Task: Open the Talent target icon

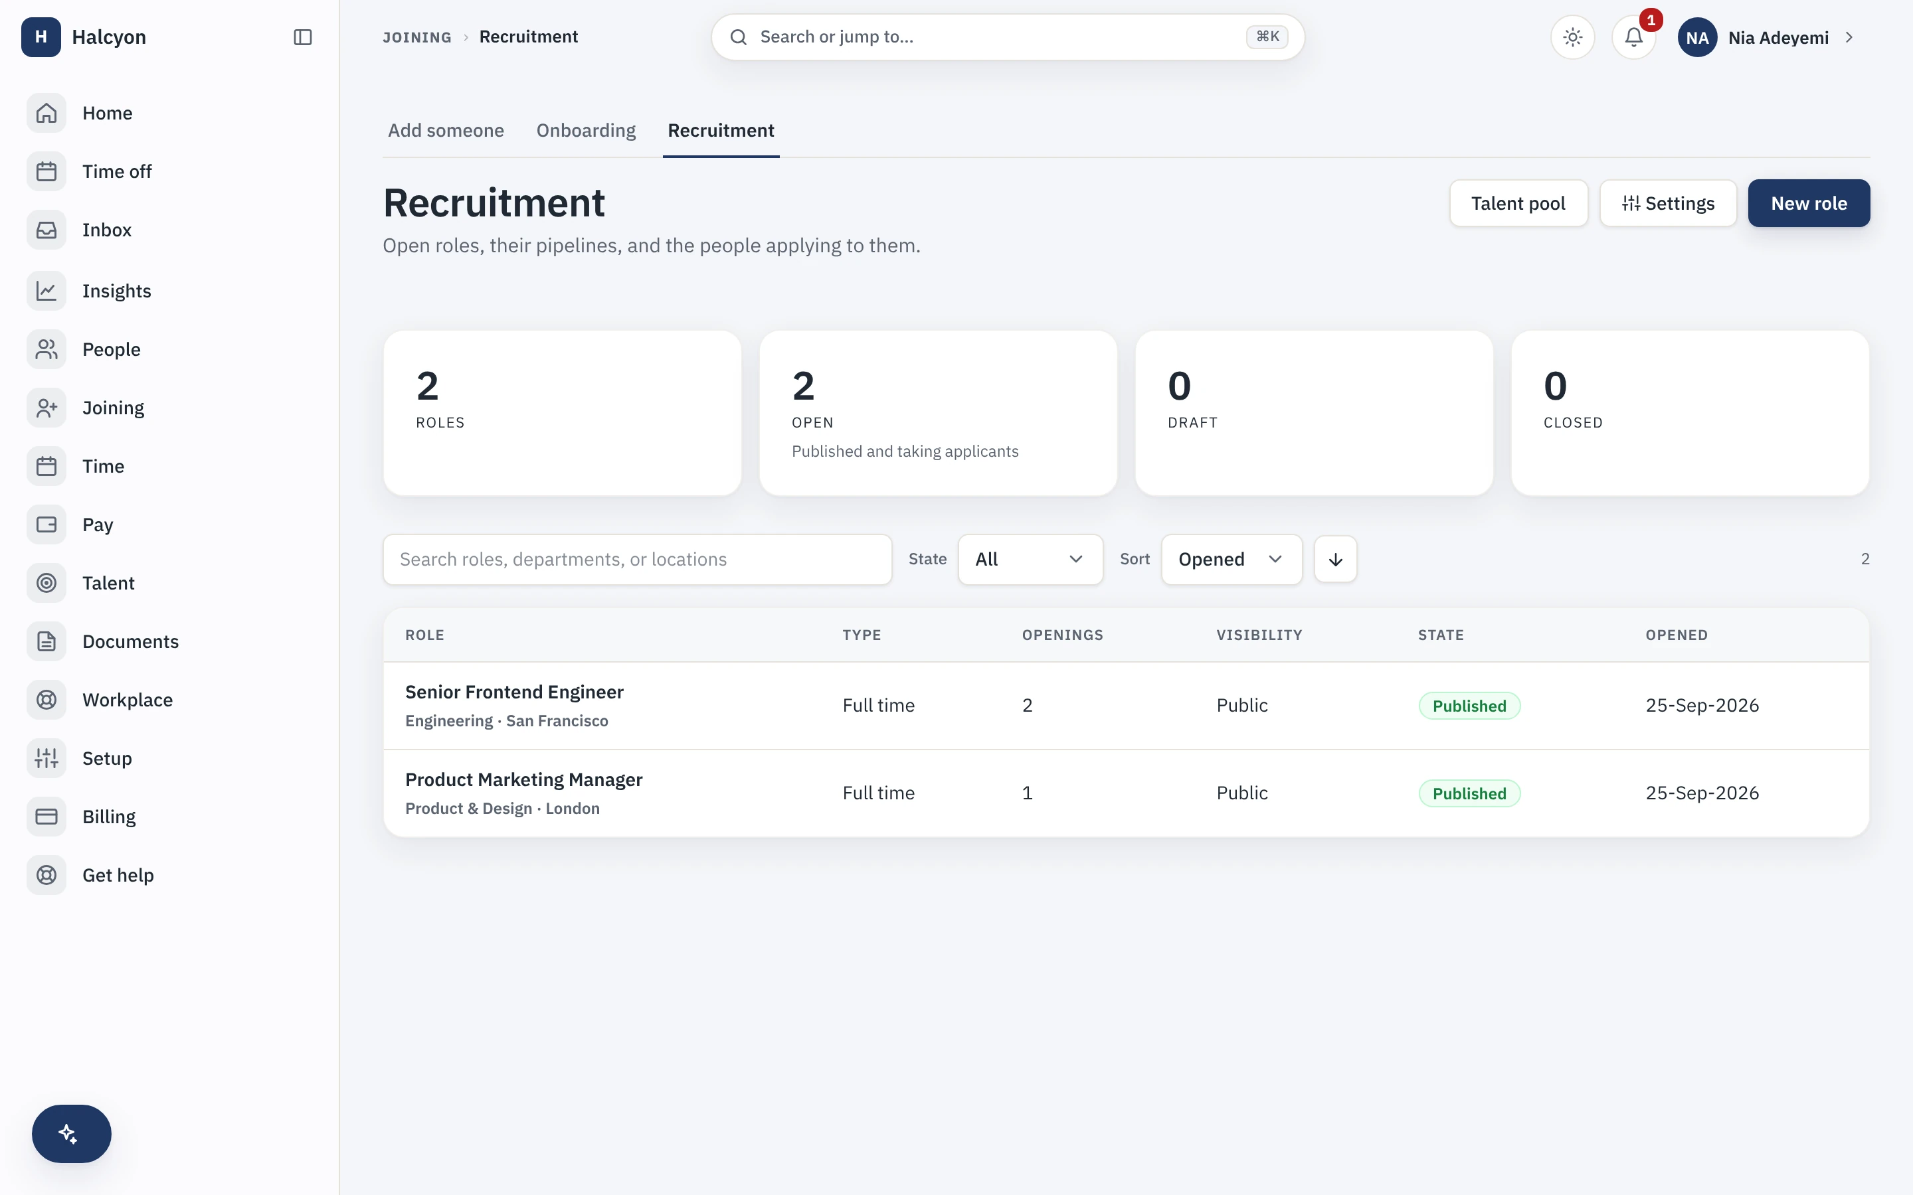Action: pyautogui.click(x=46, y=584)
